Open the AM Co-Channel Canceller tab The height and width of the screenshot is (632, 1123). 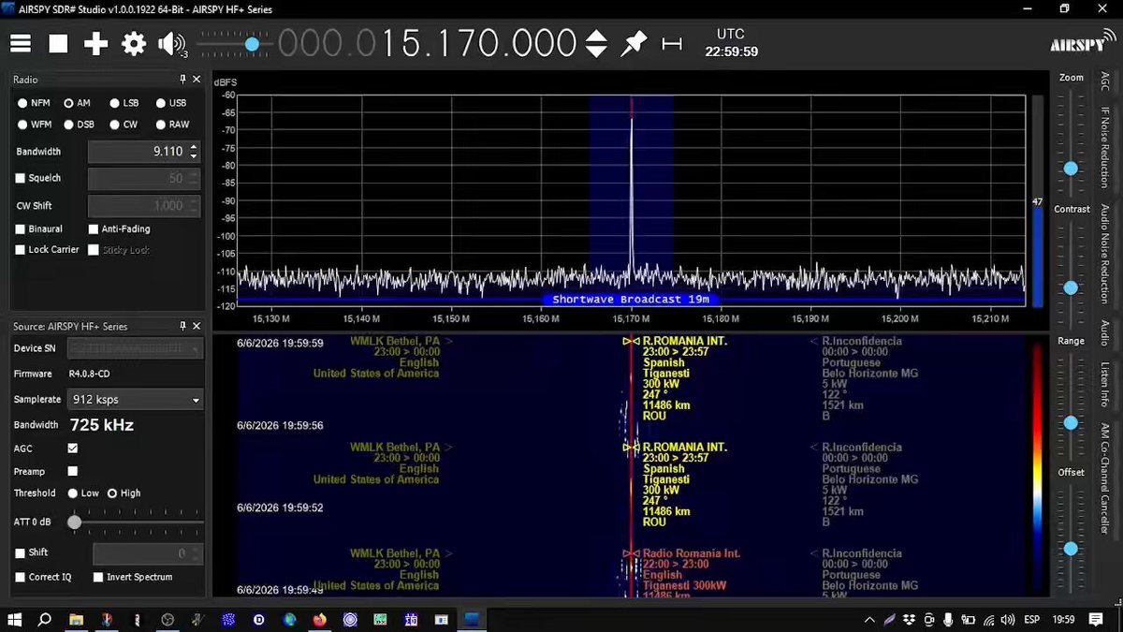point(1105,478)
